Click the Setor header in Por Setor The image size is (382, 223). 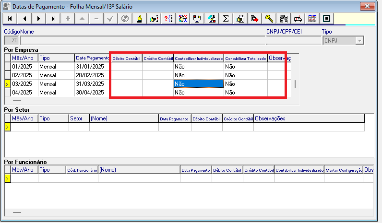pyautogui.click(x=79, y=118)
